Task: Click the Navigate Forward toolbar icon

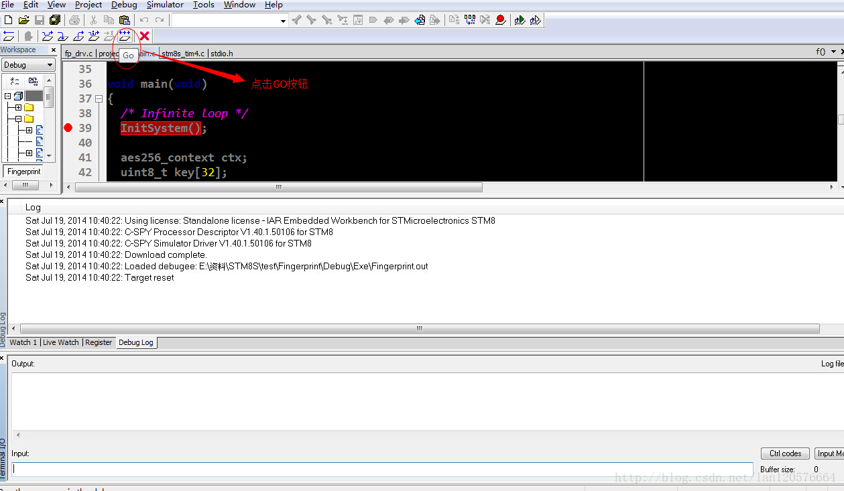Action: tap(435, 20)
